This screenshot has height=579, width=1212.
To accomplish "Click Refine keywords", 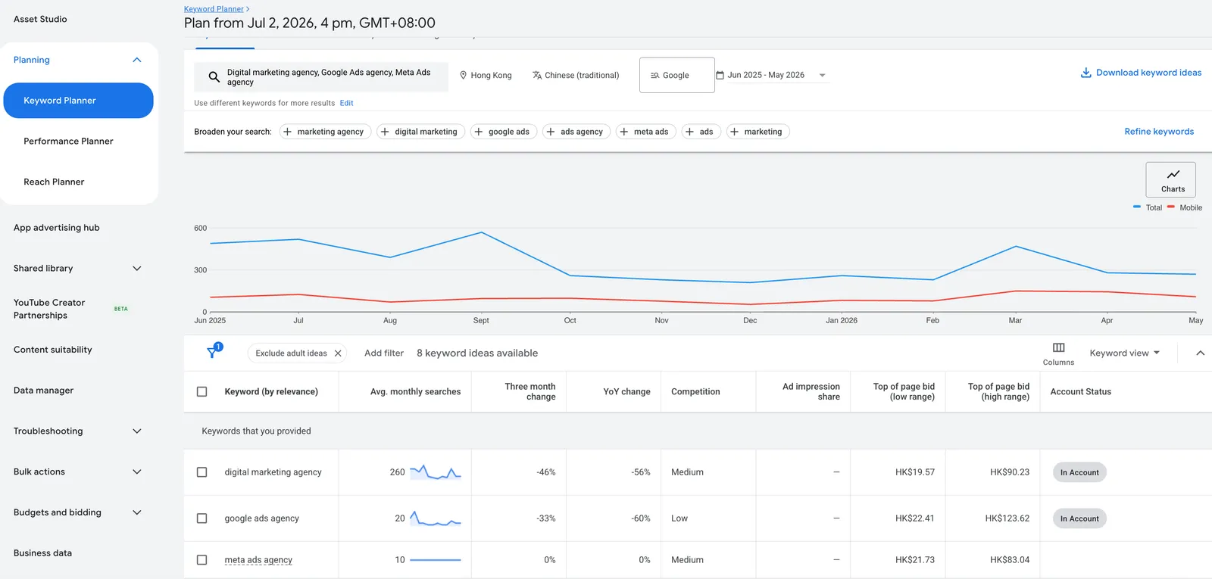I will click(1159, 132).
